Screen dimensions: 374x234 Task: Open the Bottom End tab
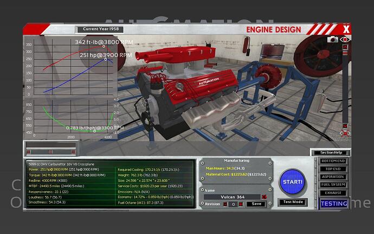[334, 161]
